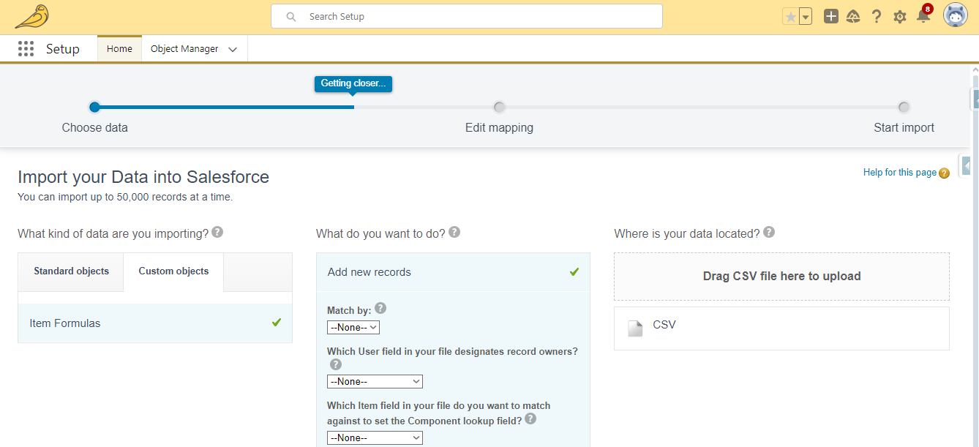Open the record owners User field dropdown

point(375,382)
